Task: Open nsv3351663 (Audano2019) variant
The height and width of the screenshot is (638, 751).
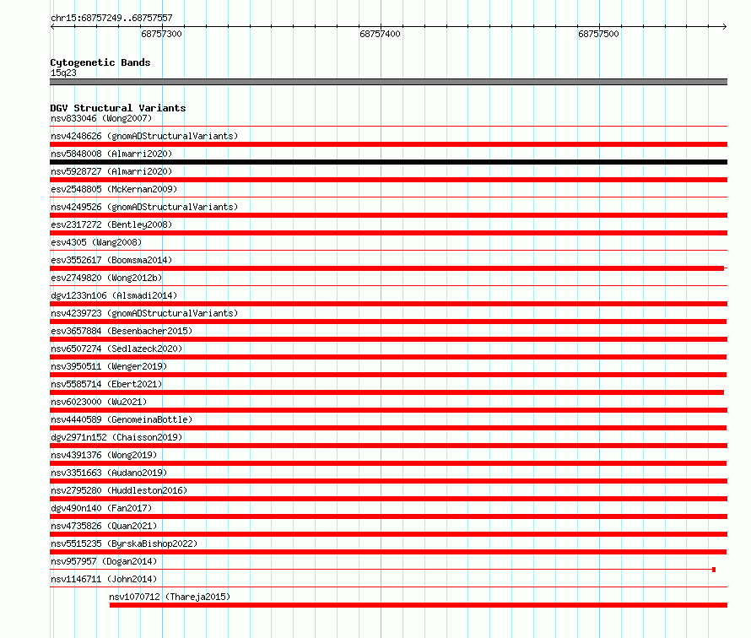Action: pos(109,473)
